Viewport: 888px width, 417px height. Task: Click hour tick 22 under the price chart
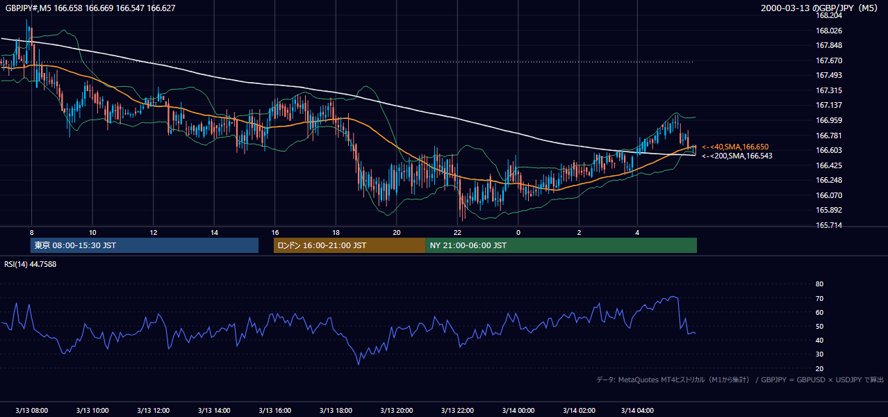coord(457,232)
